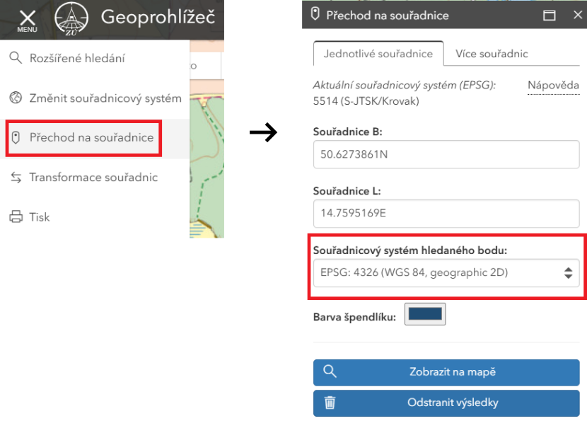Screen dimensions: 587x428
Task: Select the printer icon next to Tisk
Action: point(16,216)
